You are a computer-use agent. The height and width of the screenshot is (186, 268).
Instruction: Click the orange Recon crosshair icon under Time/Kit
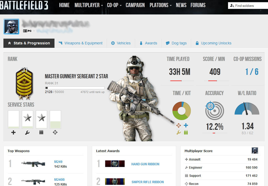coord(178,126)
